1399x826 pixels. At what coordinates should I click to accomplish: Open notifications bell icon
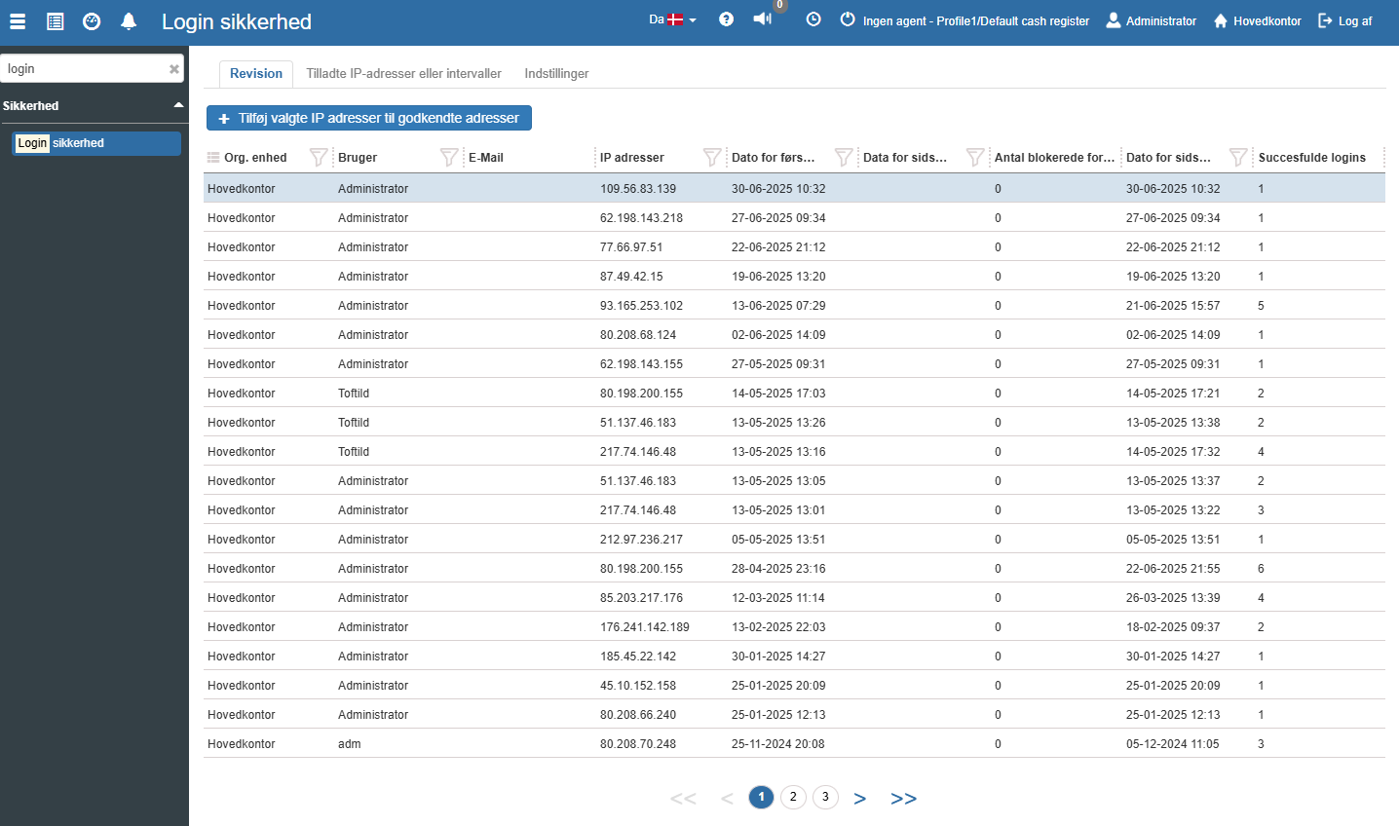(129, 21)
